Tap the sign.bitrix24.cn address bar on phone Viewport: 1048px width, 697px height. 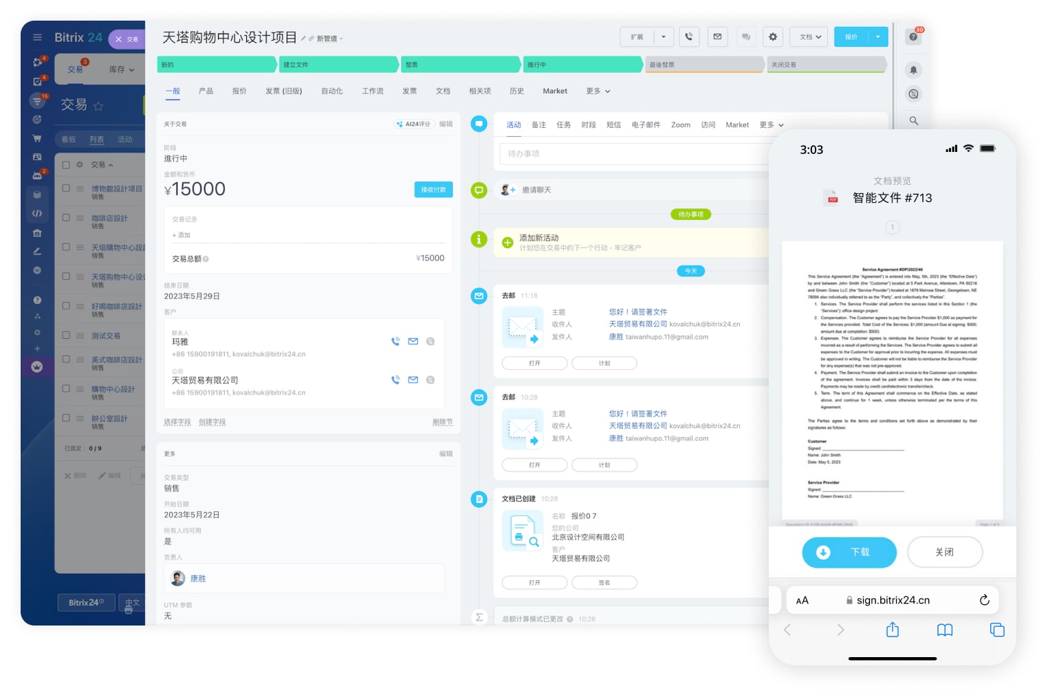(x=893, y=600)
